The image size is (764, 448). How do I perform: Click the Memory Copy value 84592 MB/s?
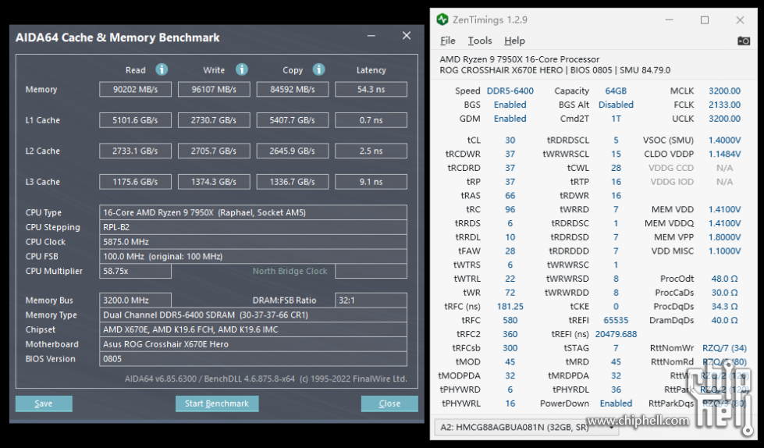pos(293,89)
